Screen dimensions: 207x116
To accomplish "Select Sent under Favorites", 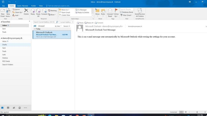I will [x=15, y=29].
